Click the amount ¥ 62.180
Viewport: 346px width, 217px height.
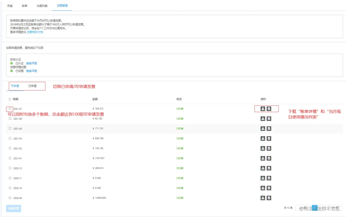pyautogui.click(x=98, y=119)
